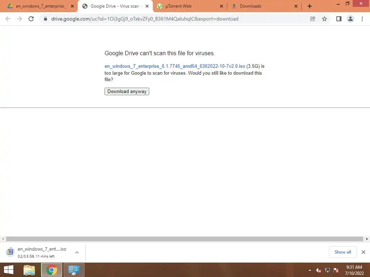370x277 pixels.
Task: Open File Explorer from the taskbar
Action: pos(29,270)
